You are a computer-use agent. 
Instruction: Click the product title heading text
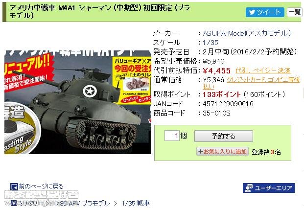tap(99, 11)
